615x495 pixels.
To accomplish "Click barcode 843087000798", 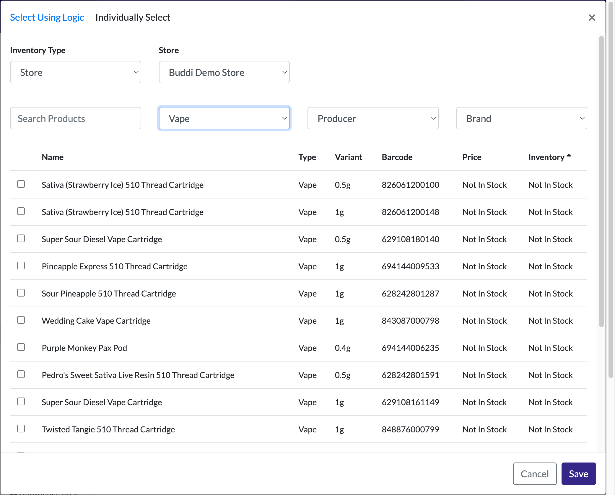I will pyautogui.click(x=410, y=321).
